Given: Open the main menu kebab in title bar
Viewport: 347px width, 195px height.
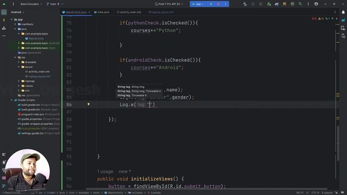Looking at the screenshot, I should [x=13, y=4].
